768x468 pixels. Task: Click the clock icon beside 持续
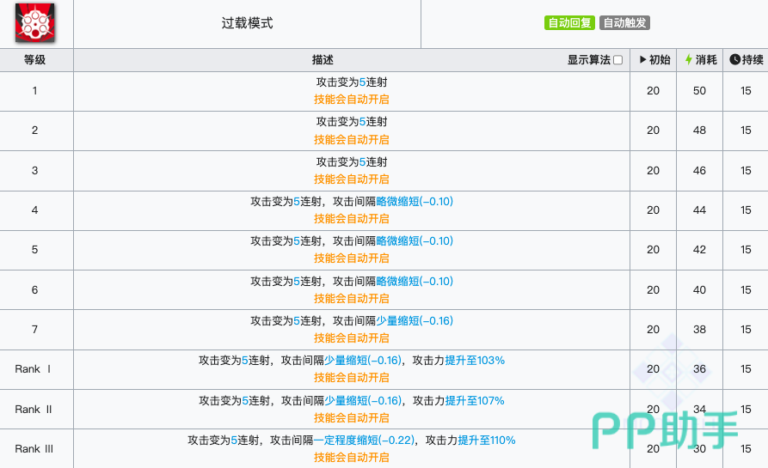(734, 60)
